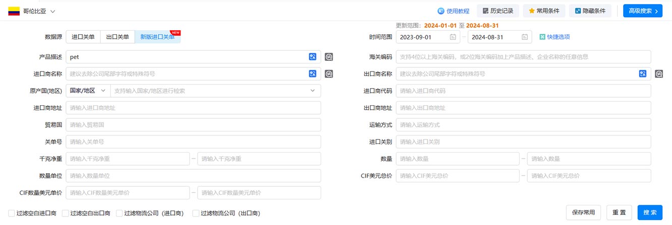
Task: Open 快捷选项 quick date options
Action: click(555, 37)
